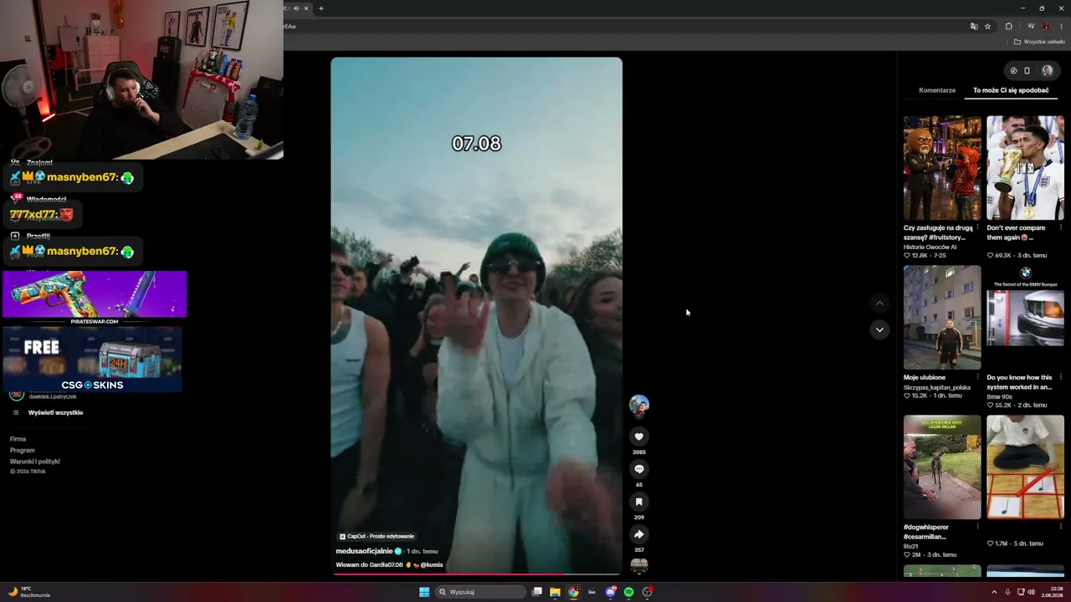The height and width of the screenshot is (602, 1071).
Task: Click the weather widget showing 19°C
Action: tap(29, 592)
